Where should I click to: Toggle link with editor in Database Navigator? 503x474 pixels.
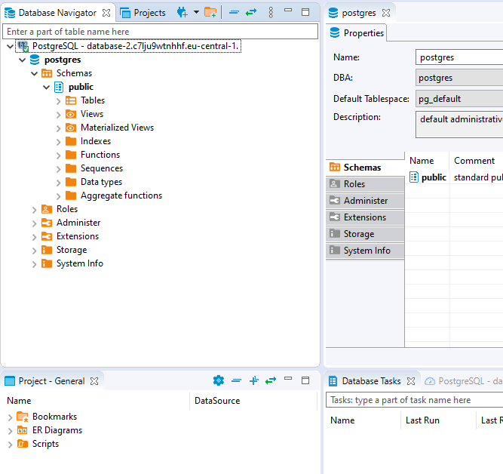[251, 13]
